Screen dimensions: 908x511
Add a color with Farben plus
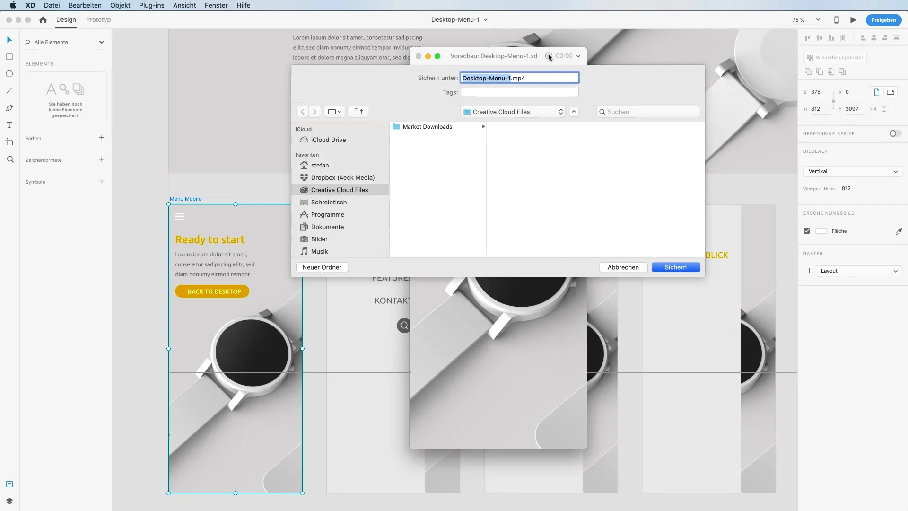(102, 138)
